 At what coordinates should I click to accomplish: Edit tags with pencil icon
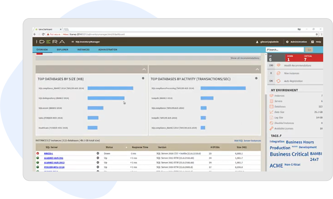pyautogui.click(x=280, y=136)
